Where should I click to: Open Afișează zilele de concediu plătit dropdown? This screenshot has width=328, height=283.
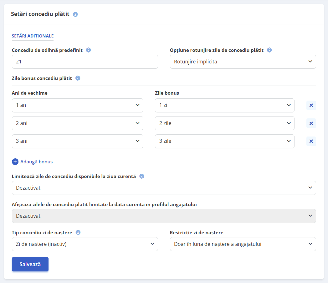(x=164, y=216)
